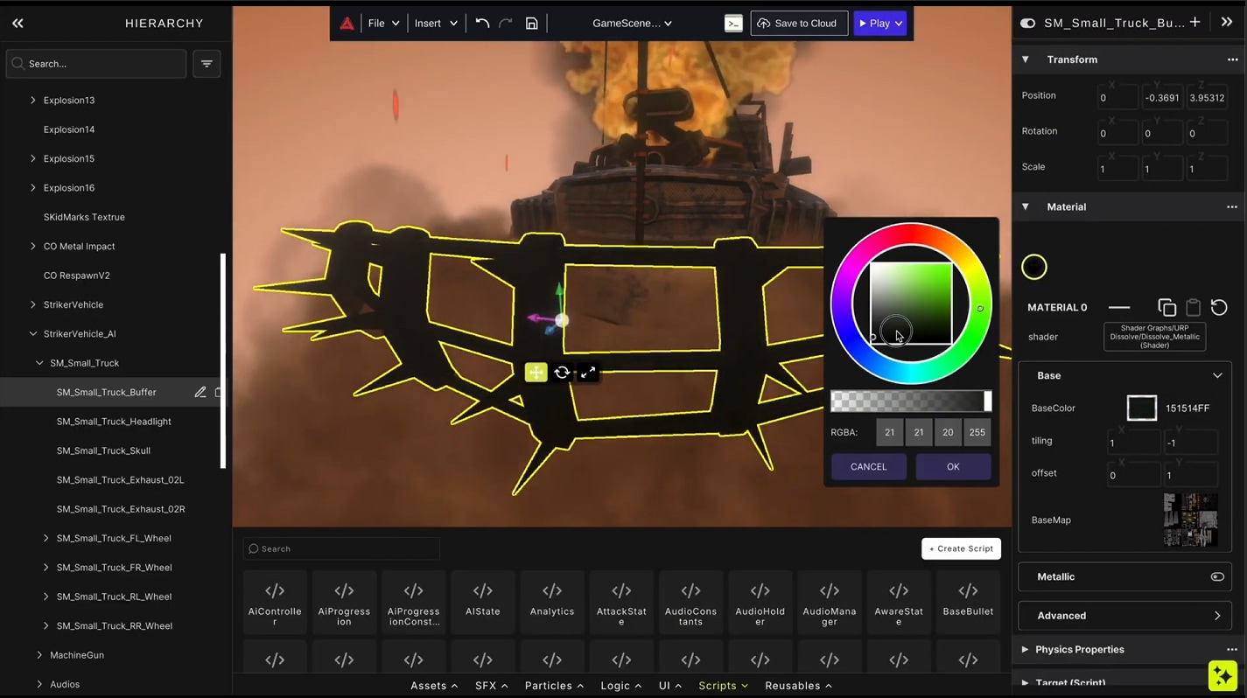Copy Material 0 settings icon

(x=1166, y=307)
